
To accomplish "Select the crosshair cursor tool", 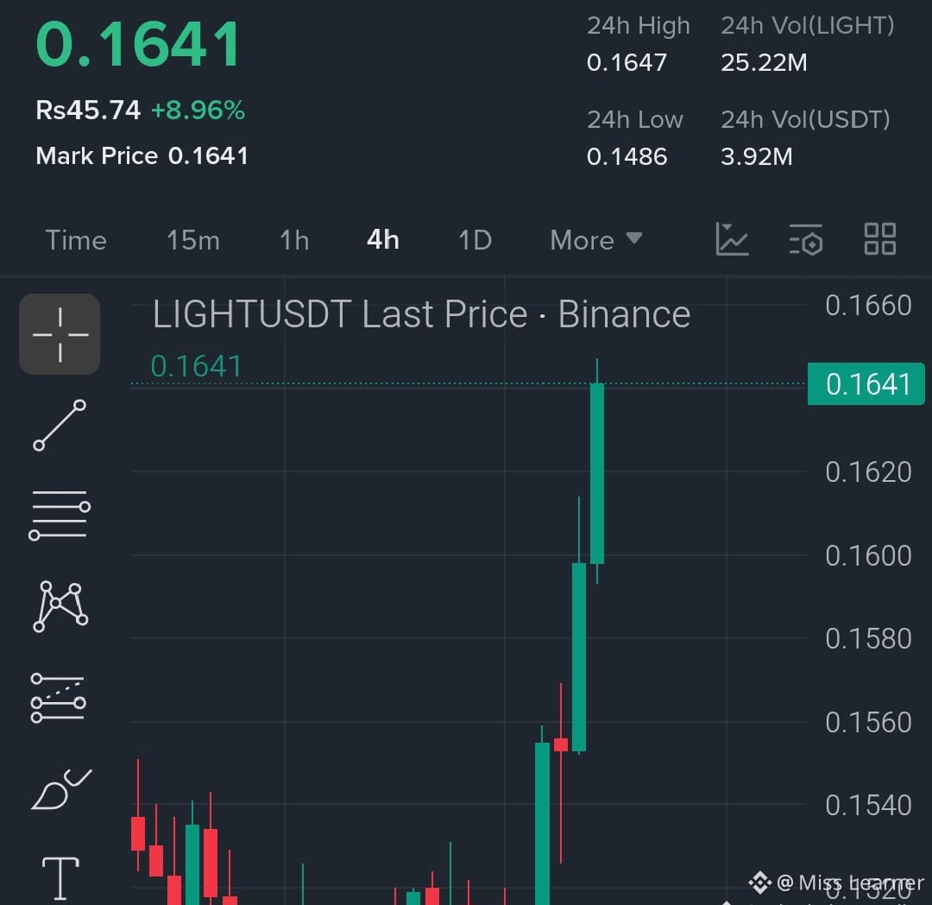I will pyautogui.click(x=60, y=334).
